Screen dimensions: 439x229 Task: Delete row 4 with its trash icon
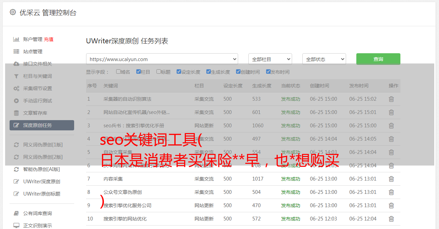click(x=392, y=139)
